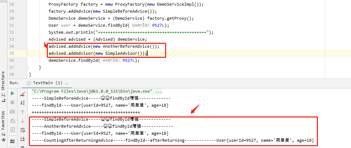Click the CountingAfterReturningAdvice console line
Screen dimensions: 351x148
tap(173, 140)
